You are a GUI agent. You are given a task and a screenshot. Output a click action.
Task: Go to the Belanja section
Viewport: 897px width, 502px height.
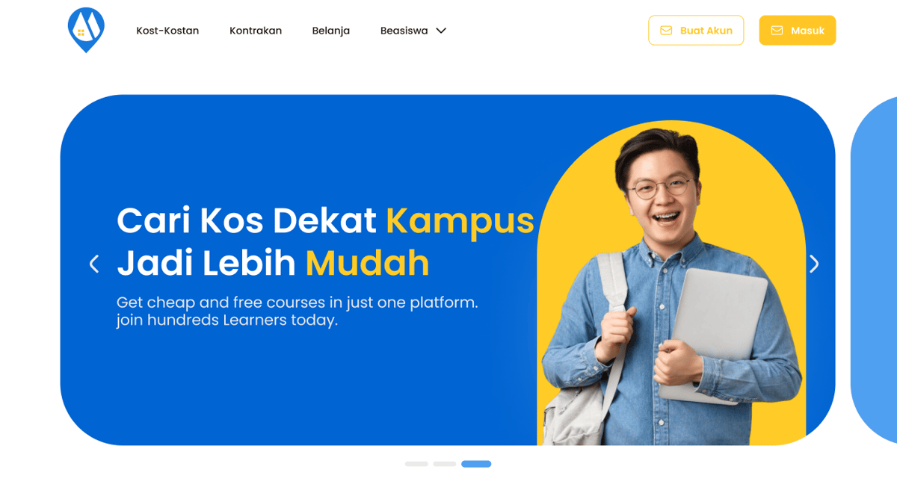click(x=331, y=31)
